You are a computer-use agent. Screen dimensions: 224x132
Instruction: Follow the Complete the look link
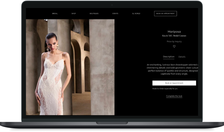pos(174,96)
